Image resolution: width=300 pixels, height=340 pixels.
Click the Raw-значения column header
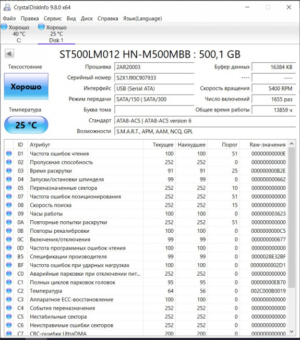pyautogui.click(x=264, y=144)
